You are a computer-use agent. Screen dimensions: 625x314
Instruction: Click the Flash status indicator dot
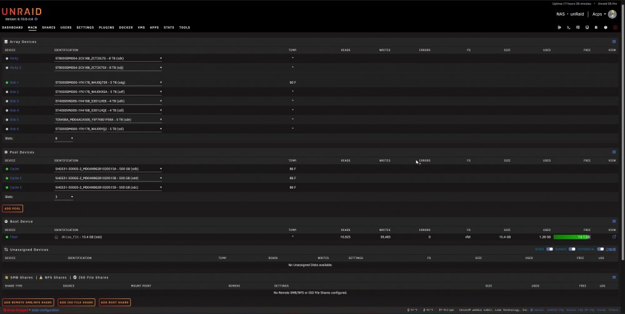click(7, 237)
